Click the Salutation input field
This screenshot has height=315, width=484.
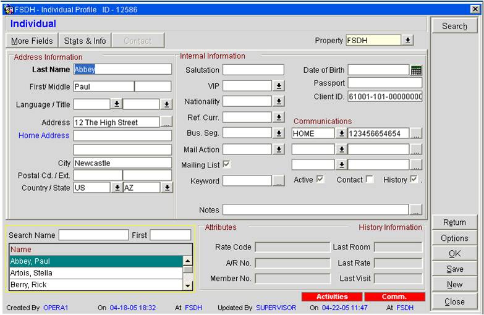pos(253,70)
